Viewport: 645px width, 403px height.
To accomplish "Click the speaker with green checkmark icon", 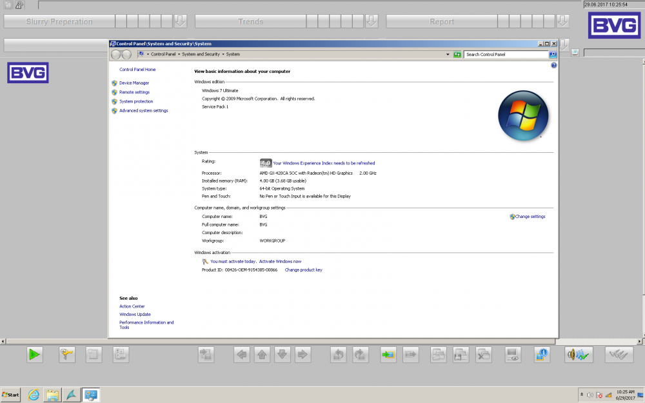I will (579, 355).
